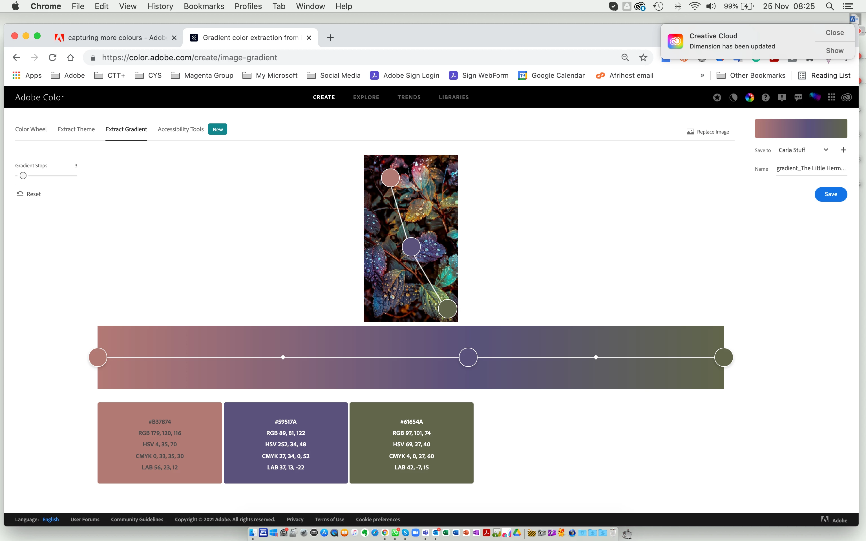Toggle dark mode moon icon
Viewport: 866px width, 541px height.
click(x=733, y=97)
